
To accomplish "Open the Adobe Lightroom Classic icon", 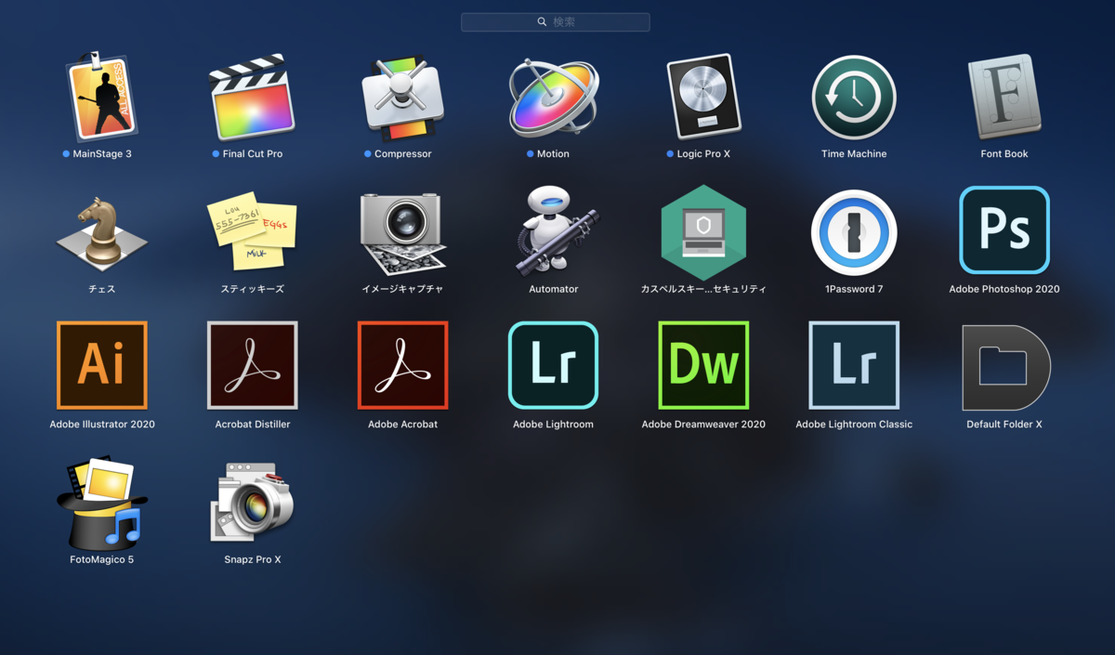I will [854, 365].
